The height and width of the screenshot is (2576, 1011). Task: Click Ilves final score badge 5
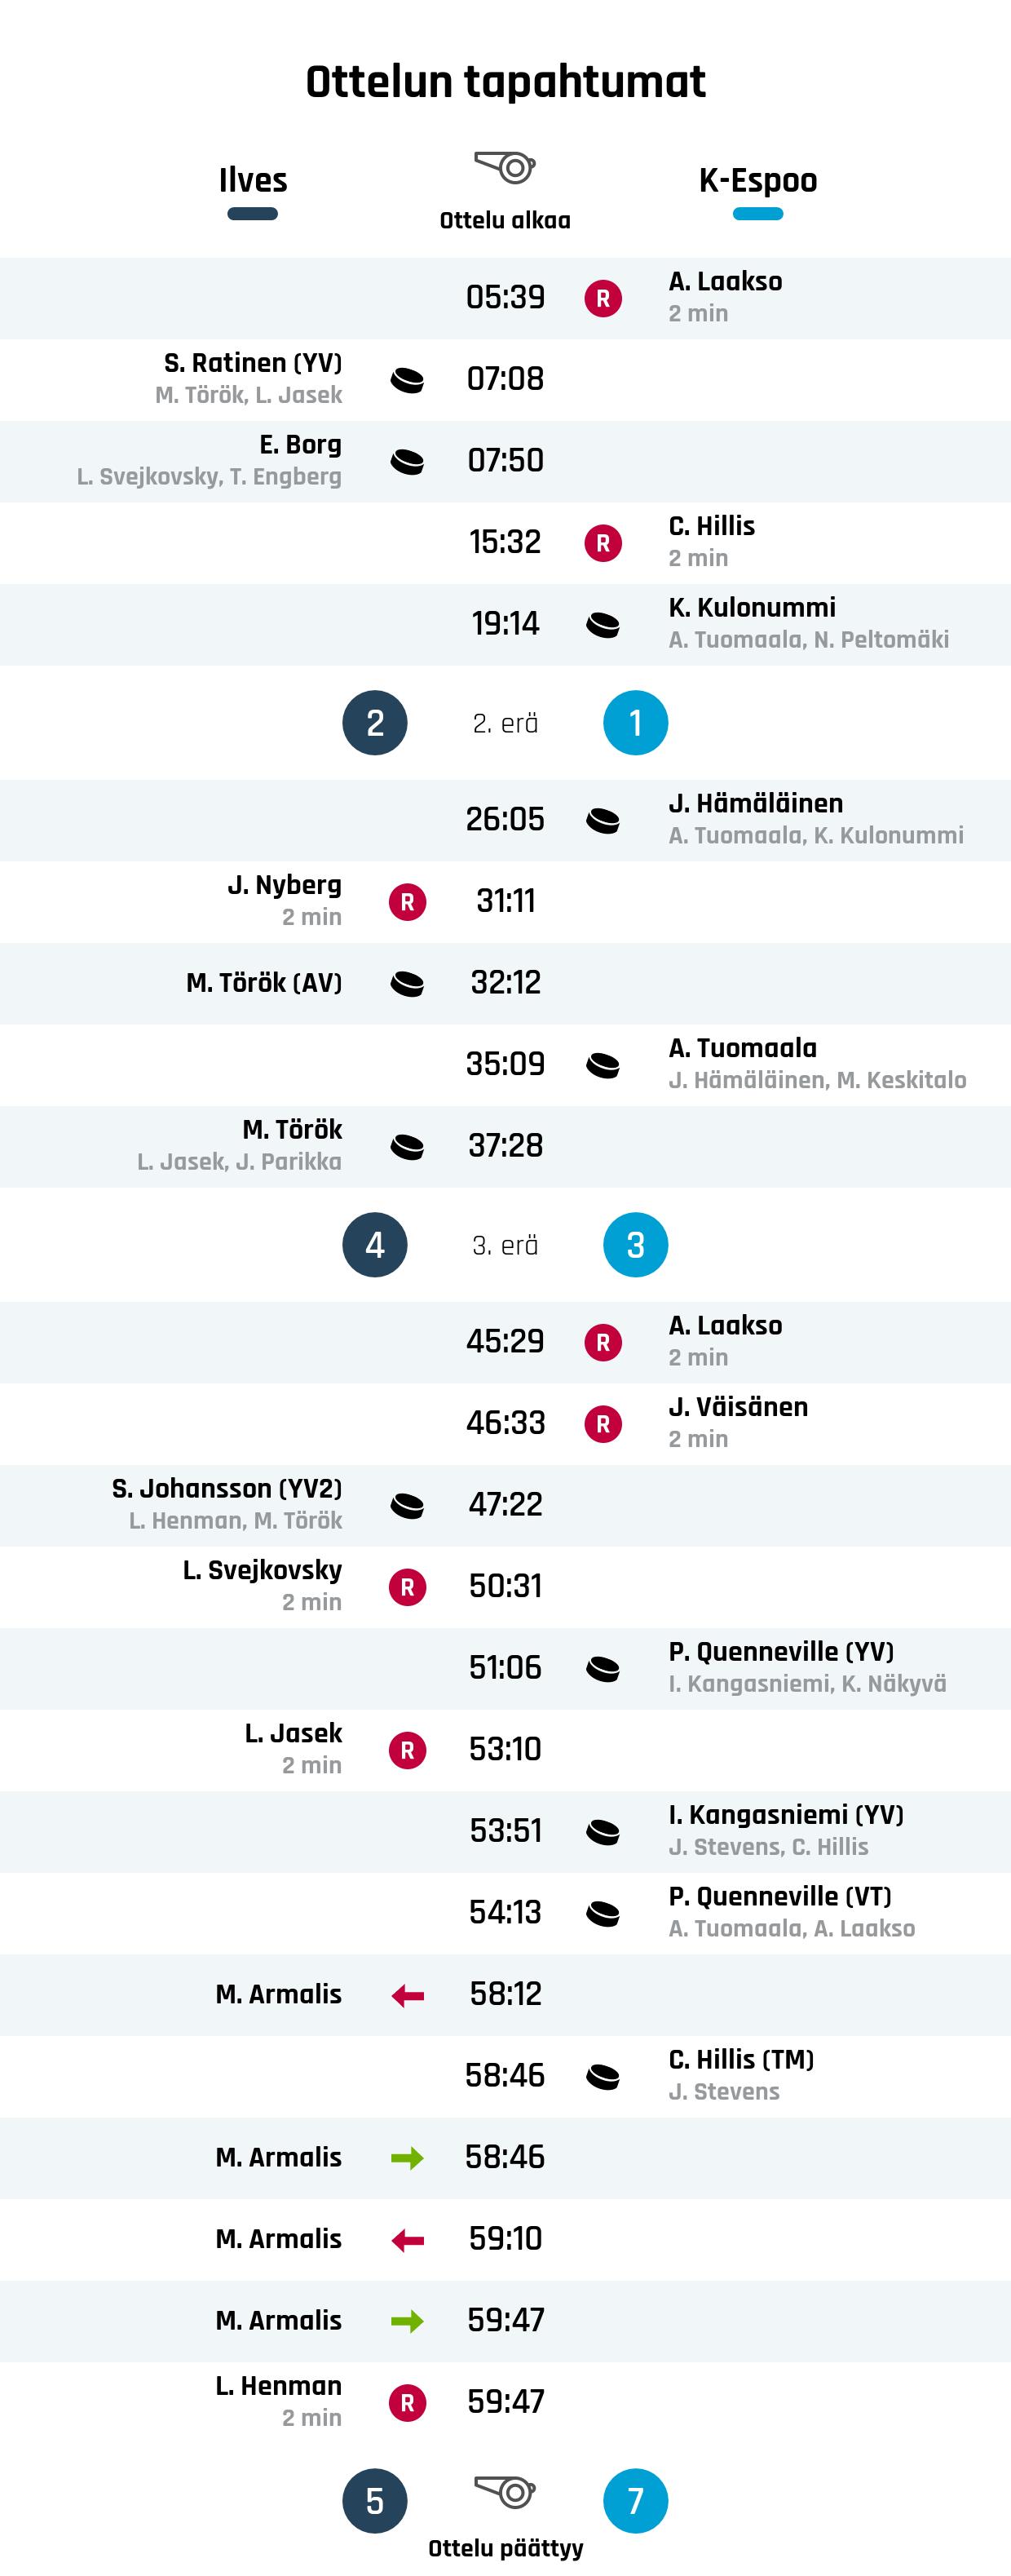pos(375,2501)
